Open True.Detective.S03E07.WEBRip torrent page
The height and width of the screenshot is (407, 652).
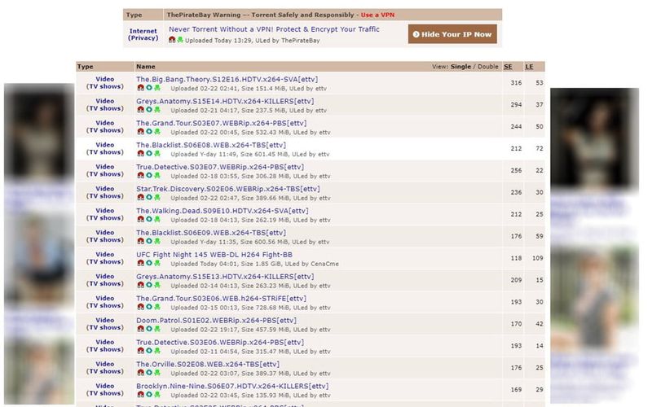point(220,167)
